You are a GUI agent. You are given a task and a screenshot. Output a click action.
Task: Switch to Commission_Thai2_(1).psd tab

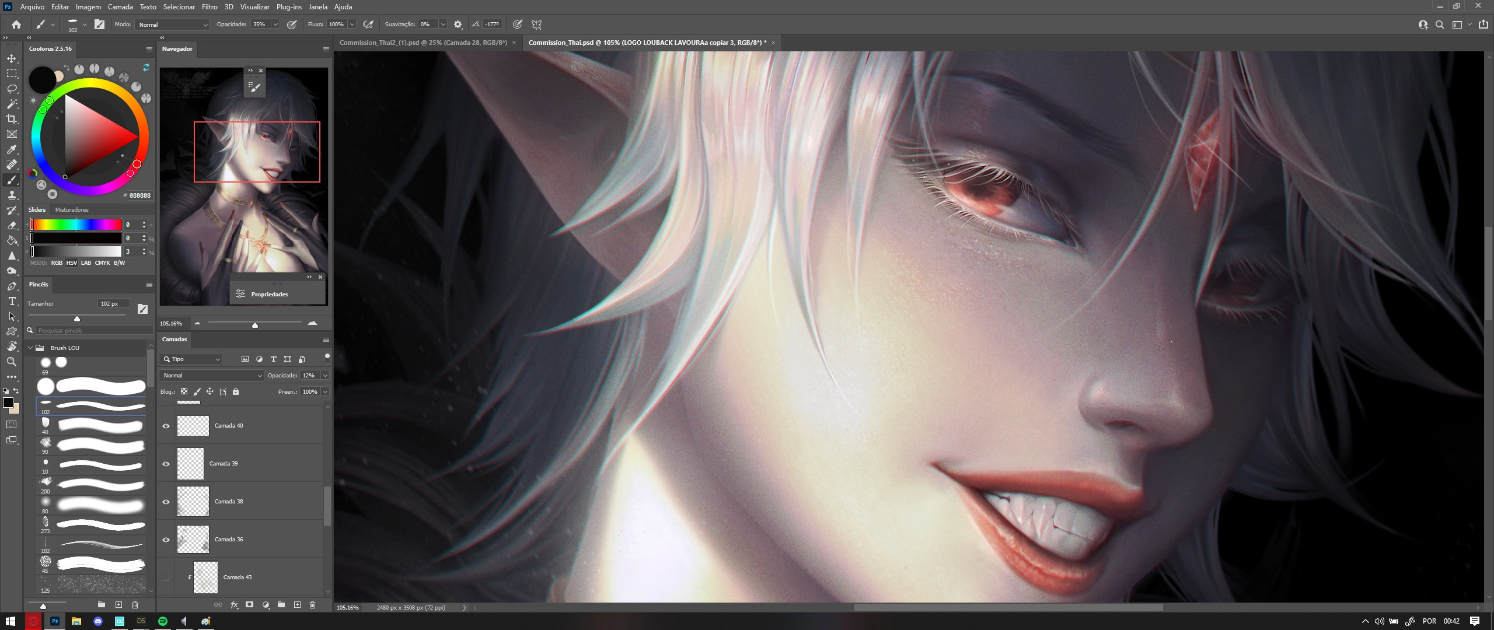click(x=423, y=43)
